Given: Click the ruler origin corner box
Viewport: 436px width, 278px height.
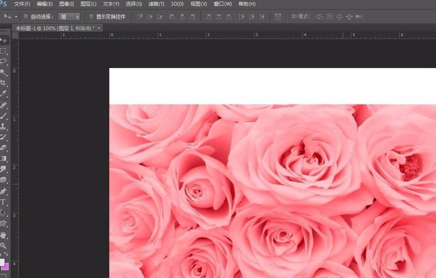Looking at the screenshot, I should click(x=15, y=35).
